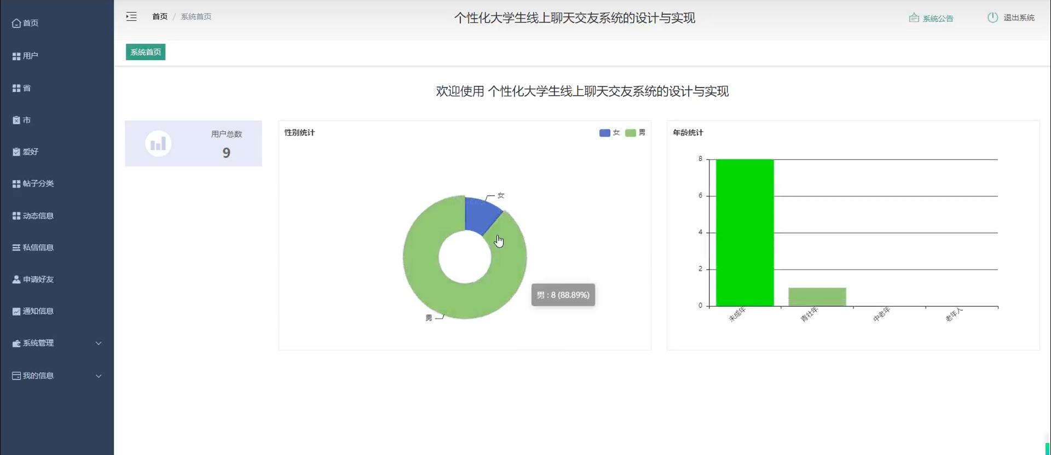The width and height of the screenshot is (1051, 455).
Task: Click the 爱好 checklist icon
Action: (16, 152)
